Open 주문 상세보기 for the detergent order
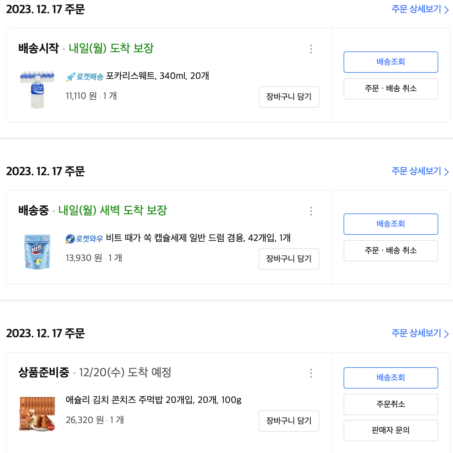This screenshot has width=453, height=453. pos(420,171)
